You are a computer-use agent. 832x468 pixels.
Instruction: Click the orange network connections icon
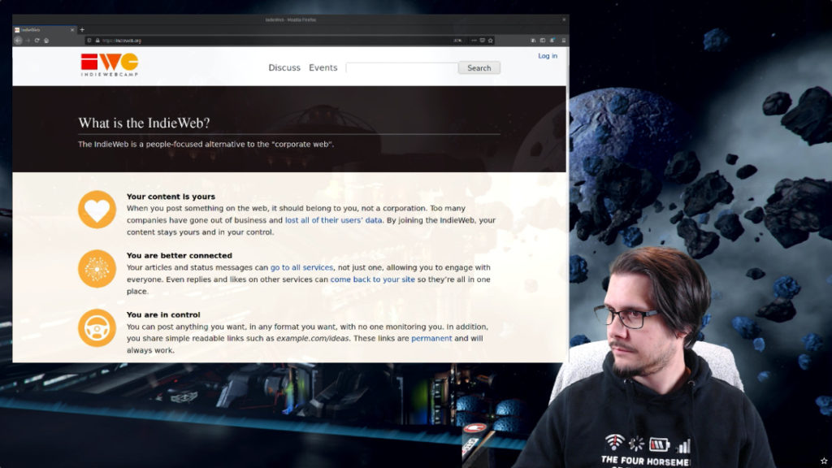coord(97,269)
